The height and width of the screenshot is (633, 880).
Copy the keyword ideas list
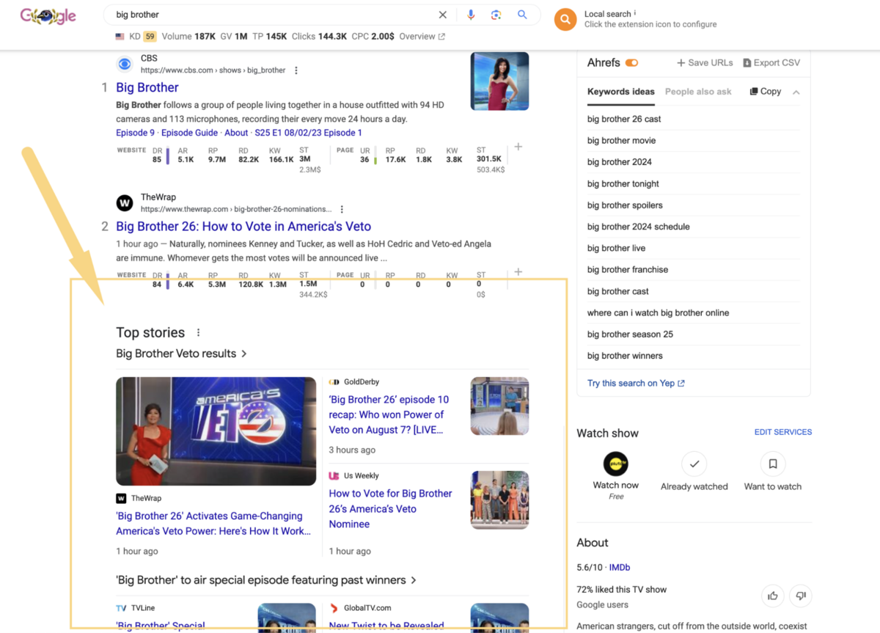point(765,92)
